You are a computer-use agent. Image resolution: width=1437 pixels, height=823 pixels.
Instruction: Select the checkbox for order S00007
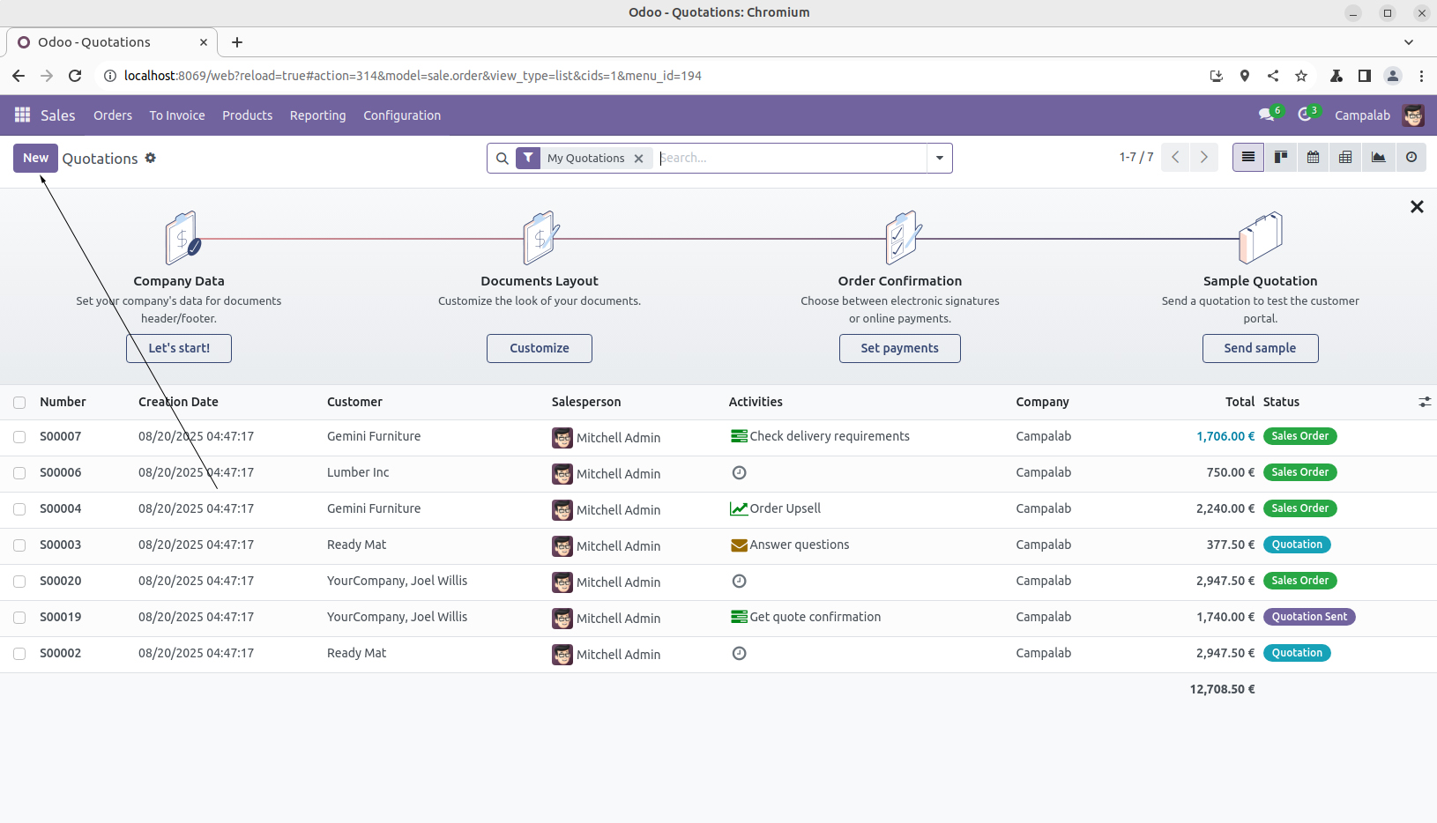[x=19, y=437]
